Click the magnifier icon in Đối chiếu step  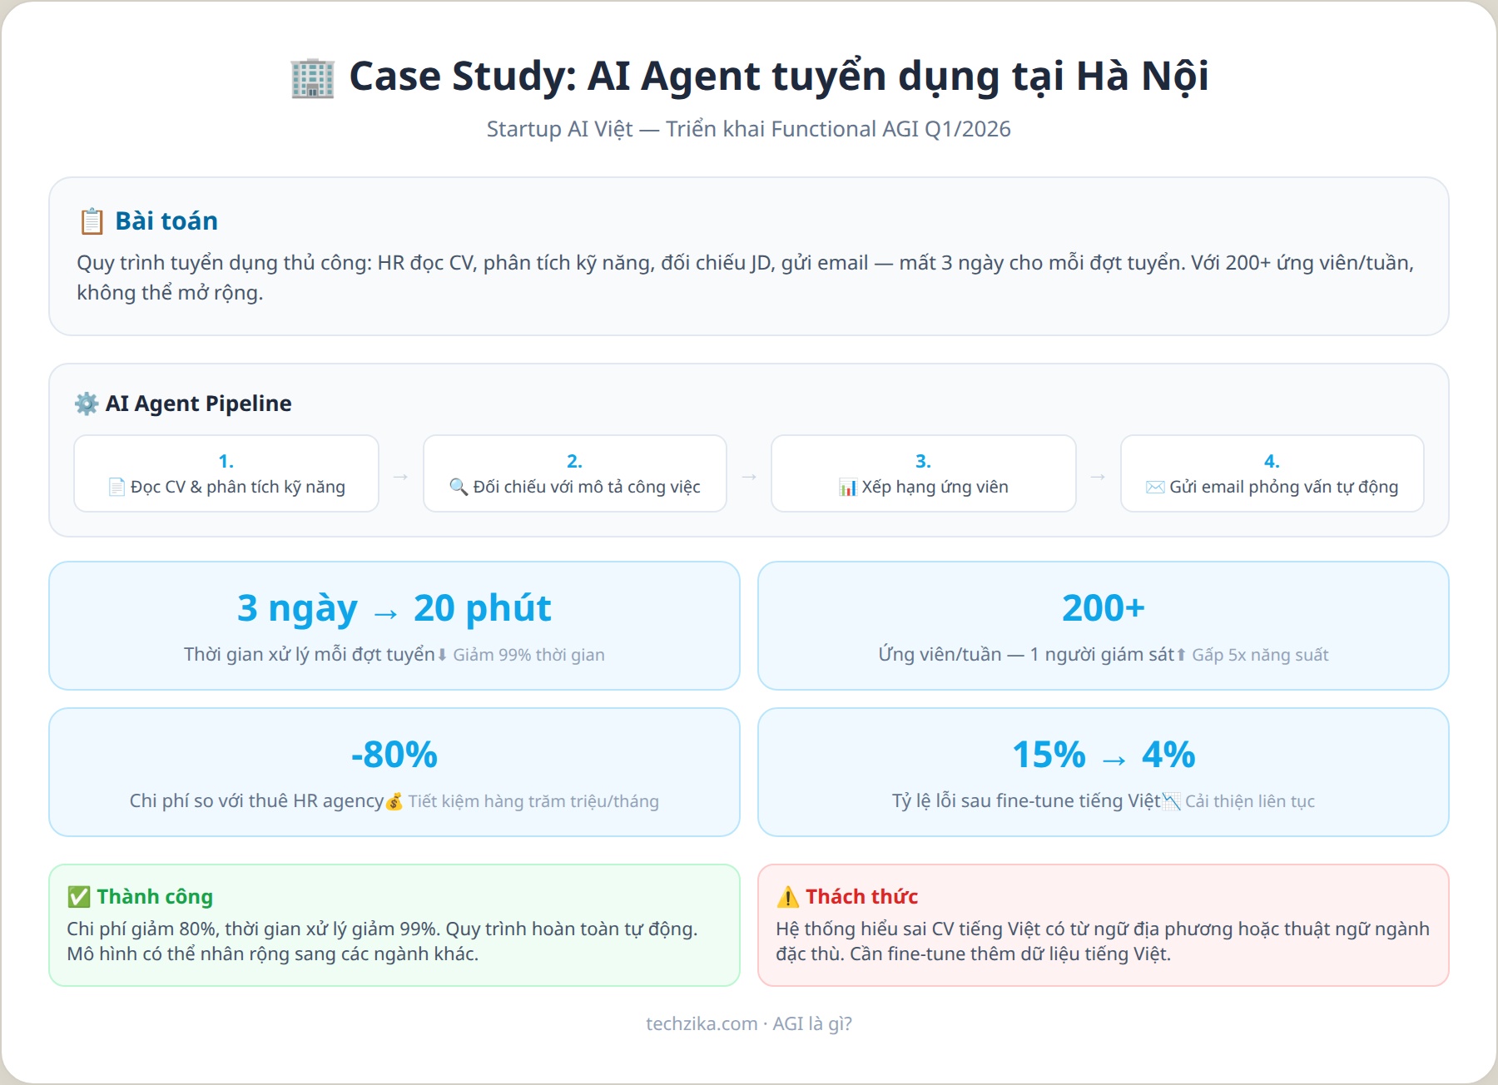point(459,487)
